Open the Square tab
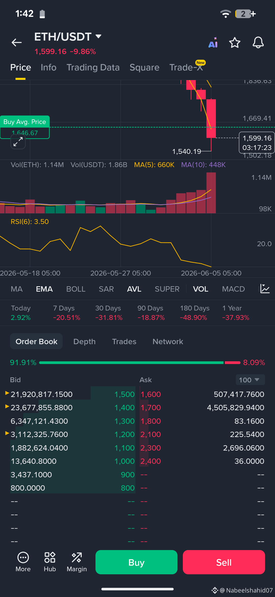Image resolution: width=275 pixels, height=597 pixels. (144, 67)
